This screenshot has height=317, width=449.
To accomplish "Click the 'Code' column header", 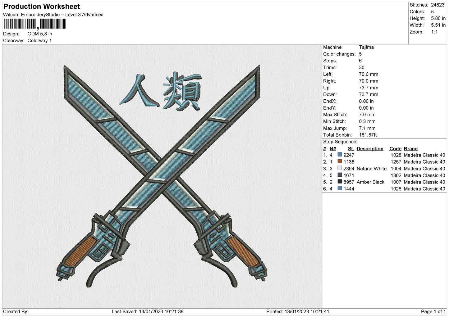I will click(395, 149).
